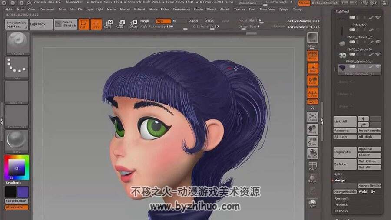Open the Texture Off selector
The image size is (391, 220).
coord(17,117)
